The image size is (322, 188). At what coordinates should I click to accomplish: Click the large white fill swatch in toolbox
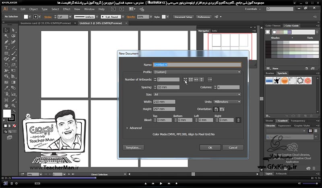[x=7, y=113]
